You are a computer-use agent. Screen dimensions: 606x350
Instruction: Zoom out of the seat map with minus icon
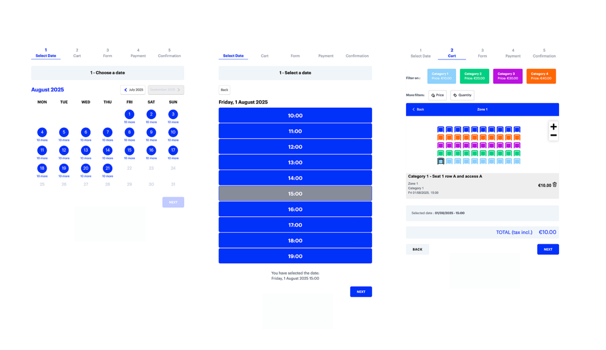[553, 135]
